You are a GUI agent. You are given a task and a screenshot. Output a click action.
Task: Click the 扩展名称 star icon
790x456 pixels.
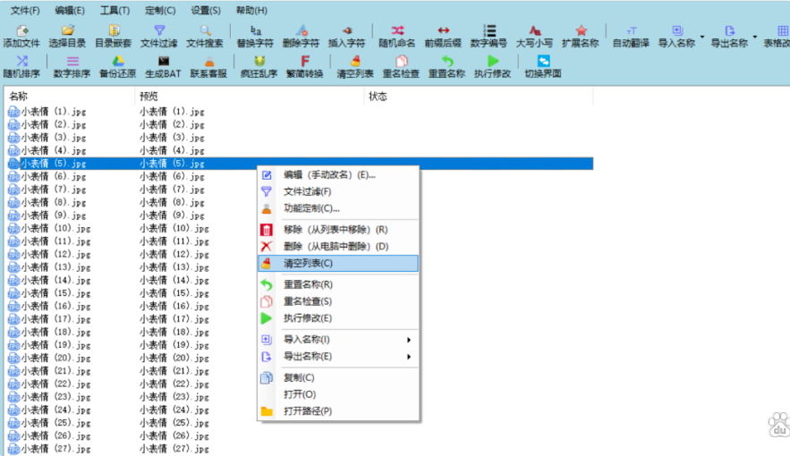pyautogui.click(x=581, y=31)
